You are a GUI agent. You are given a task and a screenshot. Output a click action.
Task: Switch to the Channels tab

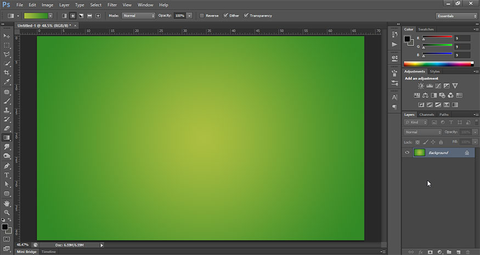coord(426,114)
